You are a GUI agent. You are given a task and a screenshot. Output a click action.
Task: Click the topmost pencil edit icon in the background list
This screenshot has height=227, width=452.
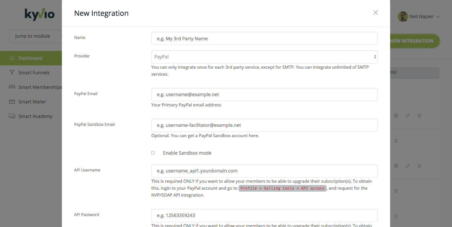tap(408, 116)
